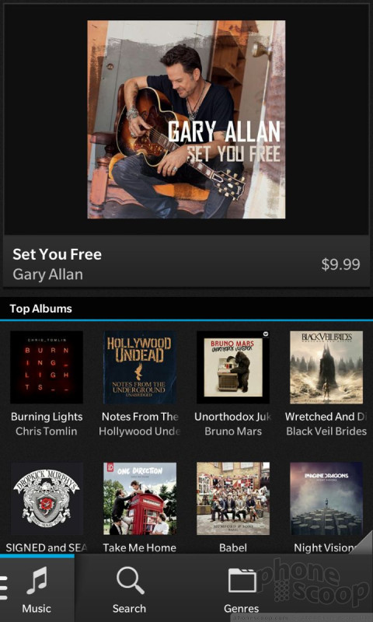Screen dimensions: 373x622
Task: Click the Chris Tomlin artist name
Action: tap(47, 432)
